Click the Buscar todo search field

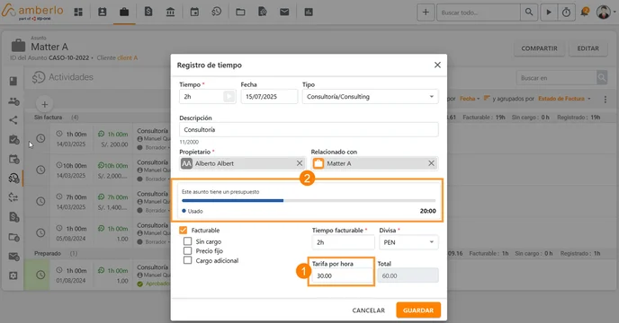click(x=479, y=13)
